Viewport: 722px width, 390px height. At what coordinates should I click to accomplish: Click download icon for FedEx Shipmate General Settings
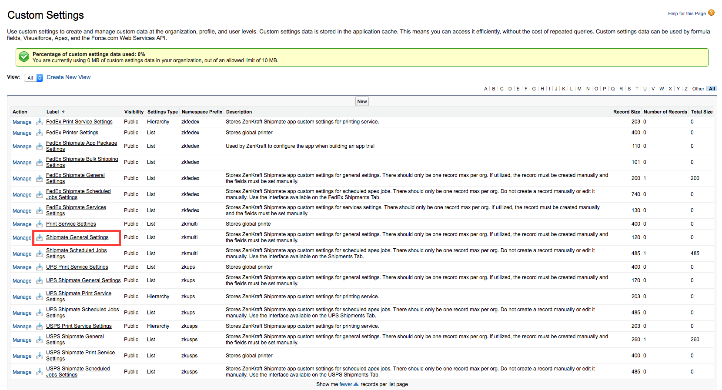(39, 178)
